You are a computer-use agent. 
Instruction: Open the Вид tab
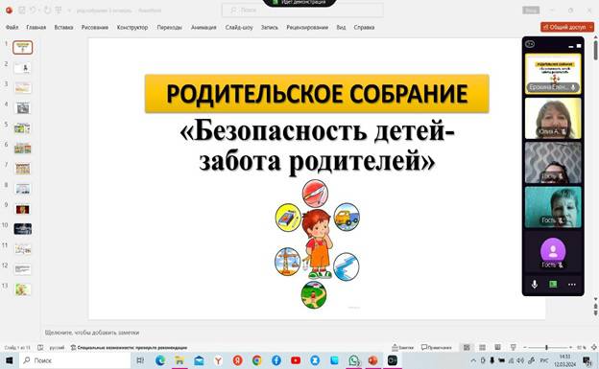pos(341,27)
